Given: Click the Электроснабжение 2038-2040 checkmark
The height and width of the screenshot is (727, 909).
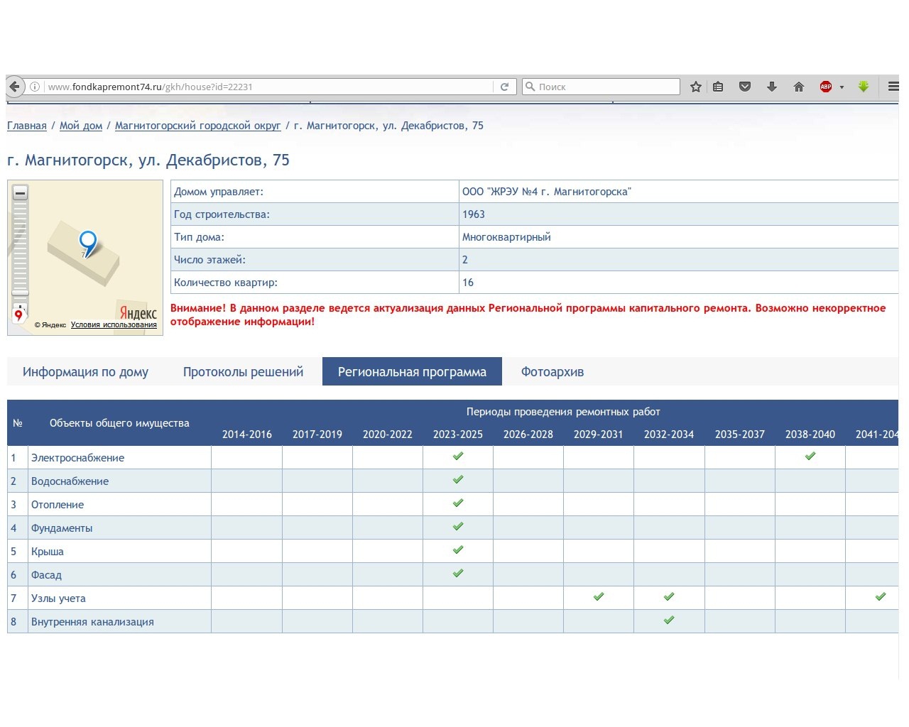Looking at the screenshot, I should tap(810, 456).
